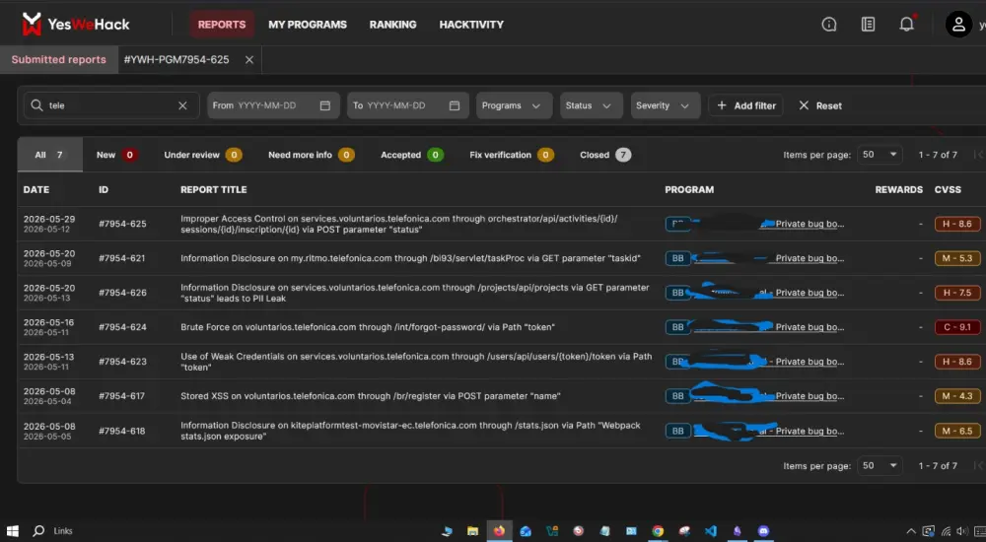Switch to the #YWH-PGM7954-625 tab
The height and width of the screenshot is (542, 986).
click(176, 60)
